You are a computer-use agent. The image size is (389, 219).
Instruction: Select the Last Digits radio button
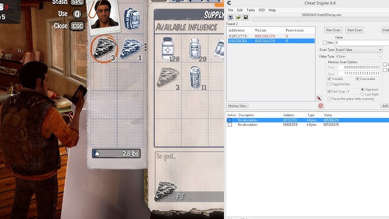(x=362, y=94)
